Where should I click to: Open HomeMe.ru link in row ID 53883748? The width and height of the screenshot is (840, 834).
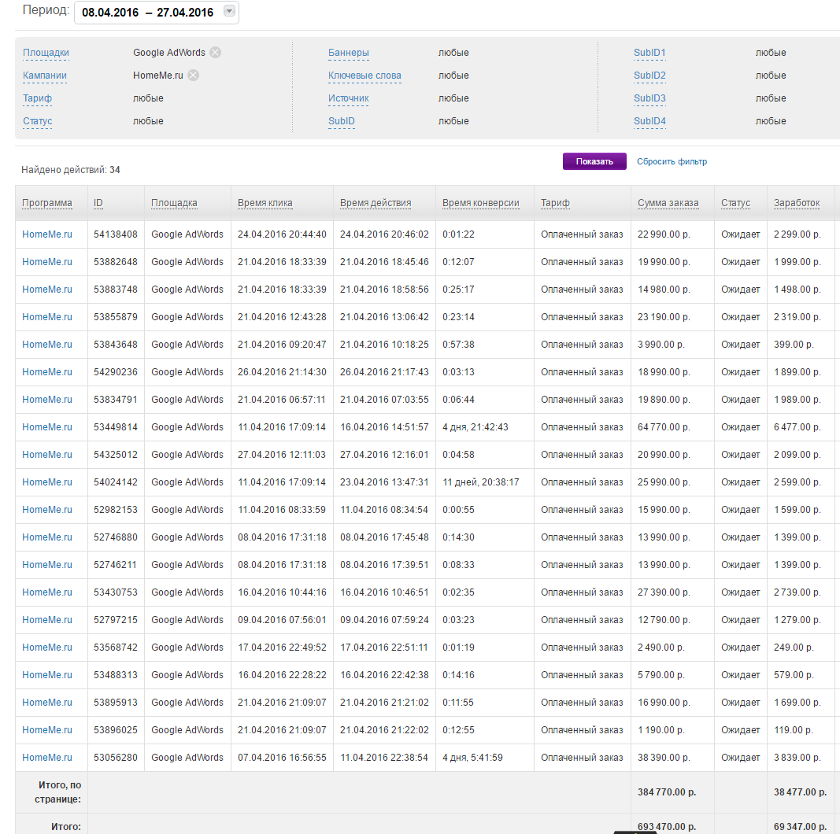(47, 290)
